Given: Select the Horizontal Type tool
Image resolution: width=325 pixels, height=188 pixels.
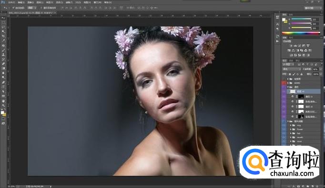Looking at the screenshot, I should point(3,87).
